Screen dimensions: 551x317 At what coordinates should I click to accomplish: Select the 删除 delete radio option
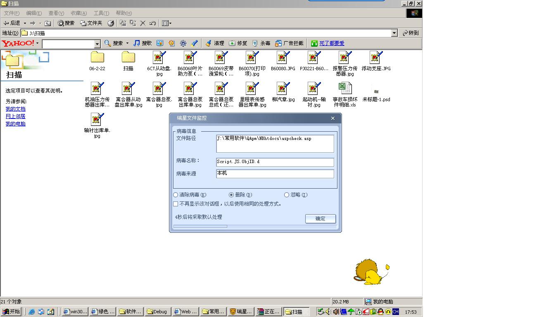pos(231,195)
